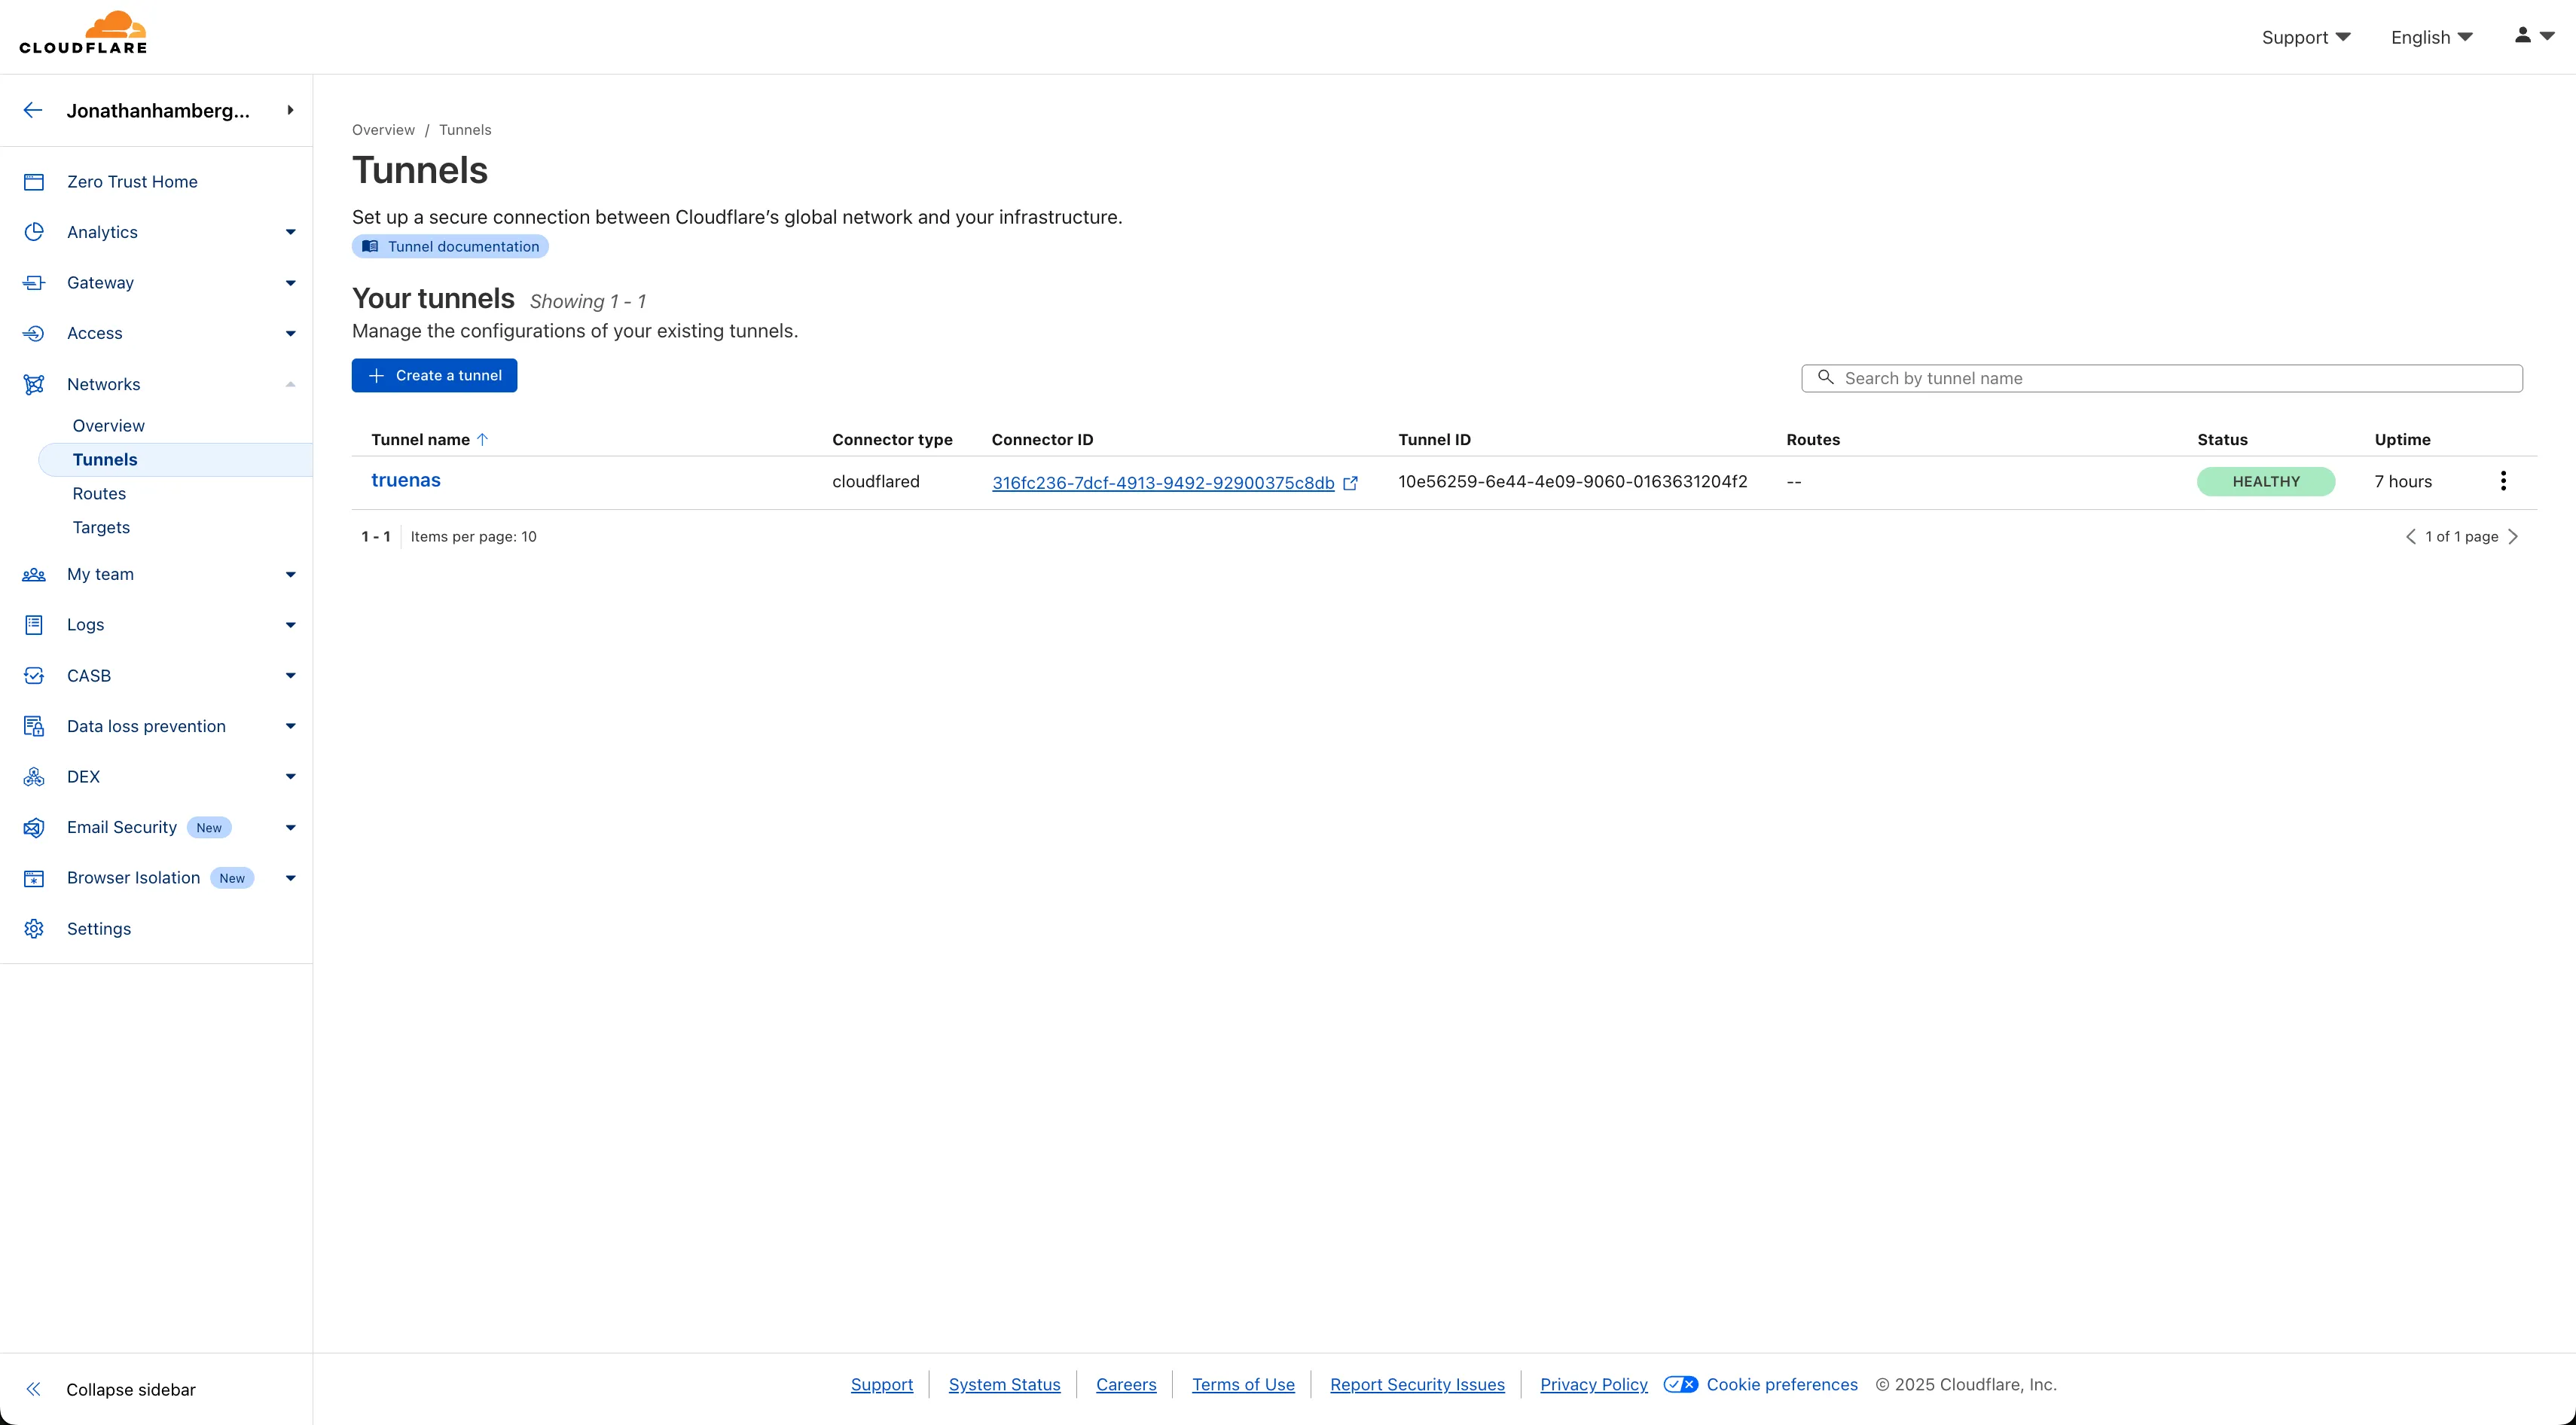Open Targets in the sidebar

coord(101,528)
